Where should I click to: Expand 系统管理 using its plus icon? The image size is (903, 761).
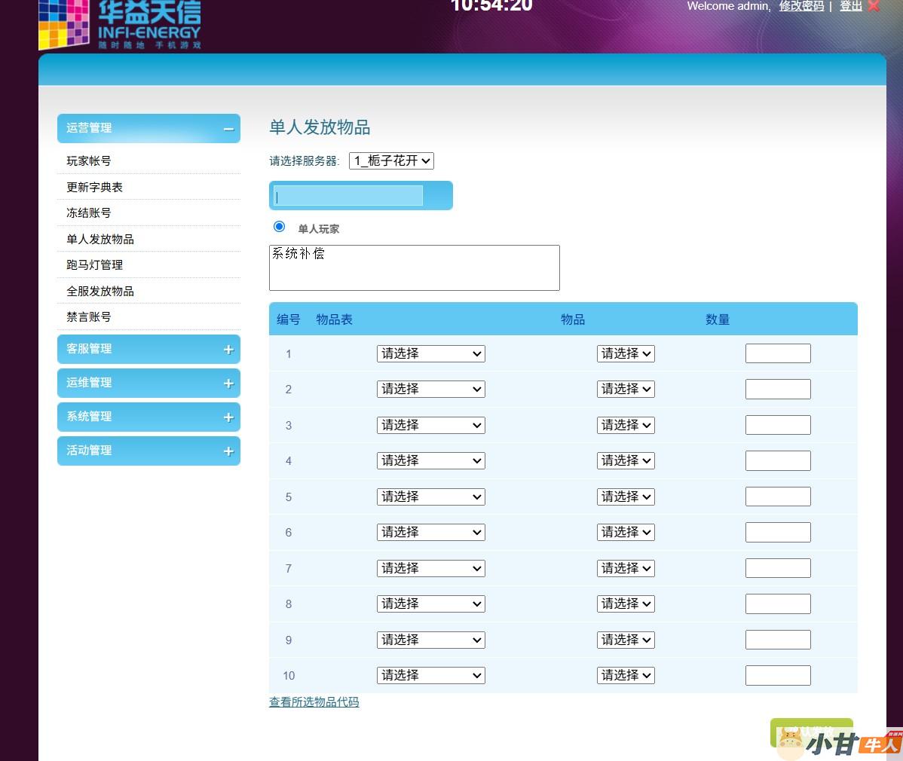pos(228,417)
